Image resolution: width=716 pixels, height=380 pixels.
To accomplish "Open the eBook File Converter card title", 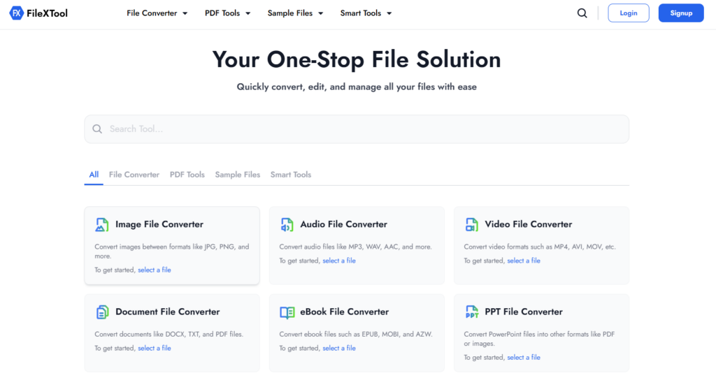I will pos(344,312).
